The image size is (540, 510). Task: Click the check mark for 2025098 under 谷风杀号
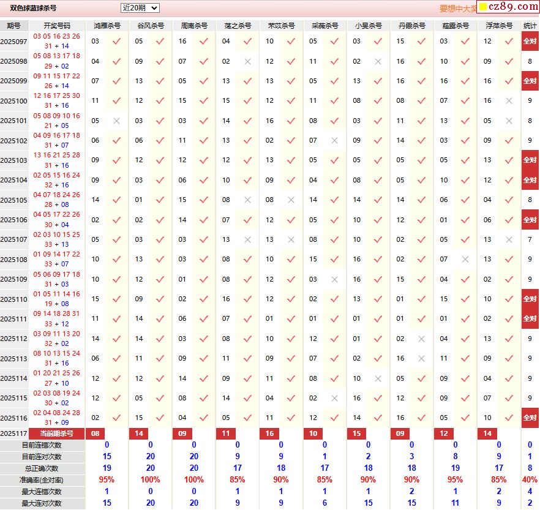160,61
